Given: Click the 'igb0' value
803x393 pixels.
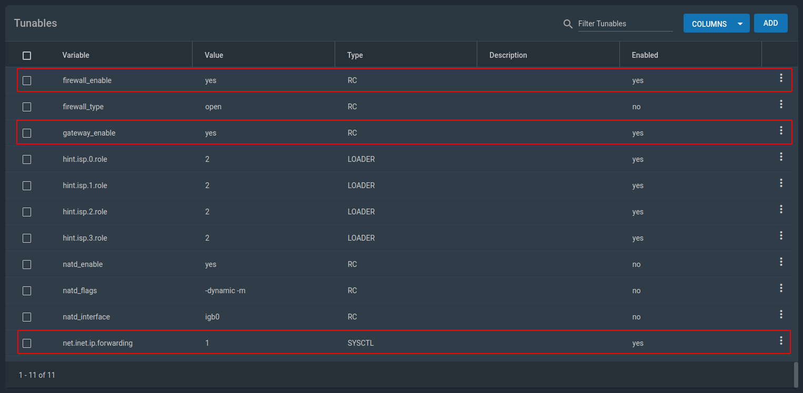Looking at the screenshot, I should pyautogui.click(x=212, y=317).
